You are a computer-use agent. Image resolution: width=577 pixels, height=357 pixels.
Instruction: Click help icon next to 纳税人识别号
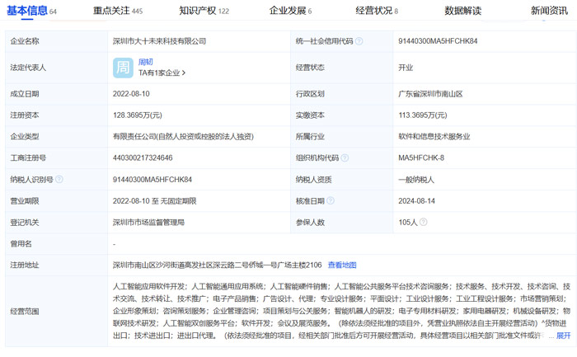(59, 179)
